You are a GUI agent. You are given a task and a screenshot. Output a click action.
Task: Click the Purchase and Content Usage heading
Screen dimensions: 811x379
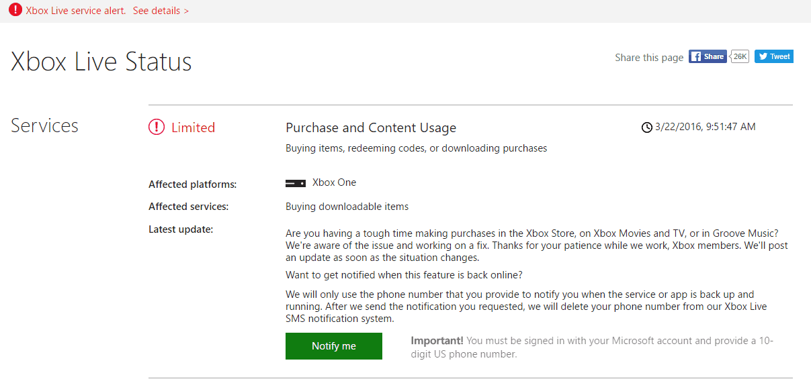371,127
